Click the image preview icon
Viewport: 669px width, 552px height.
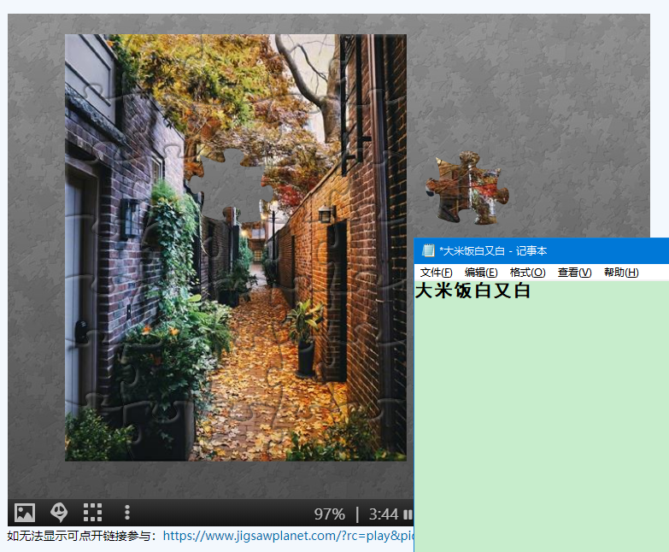pyautogui.click(x=25, y=513)
